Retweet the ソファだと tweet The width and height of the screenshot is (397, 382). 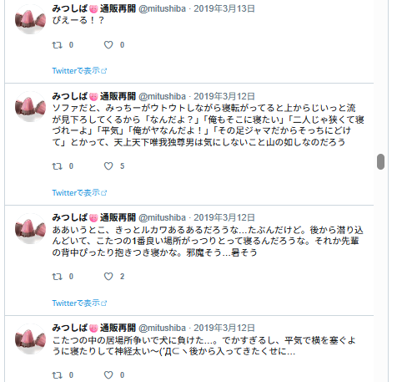[58, 166]
